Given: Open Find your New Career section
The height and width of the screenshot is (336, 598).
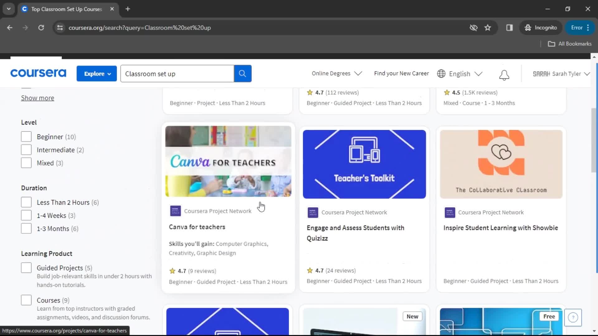Looking at the screenshot, I should 401,73.
